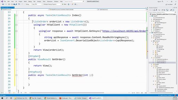This screenshot has height=100, width=178.
Task: Click the Home icon in Solution Explorer
Action: [154, 10]
